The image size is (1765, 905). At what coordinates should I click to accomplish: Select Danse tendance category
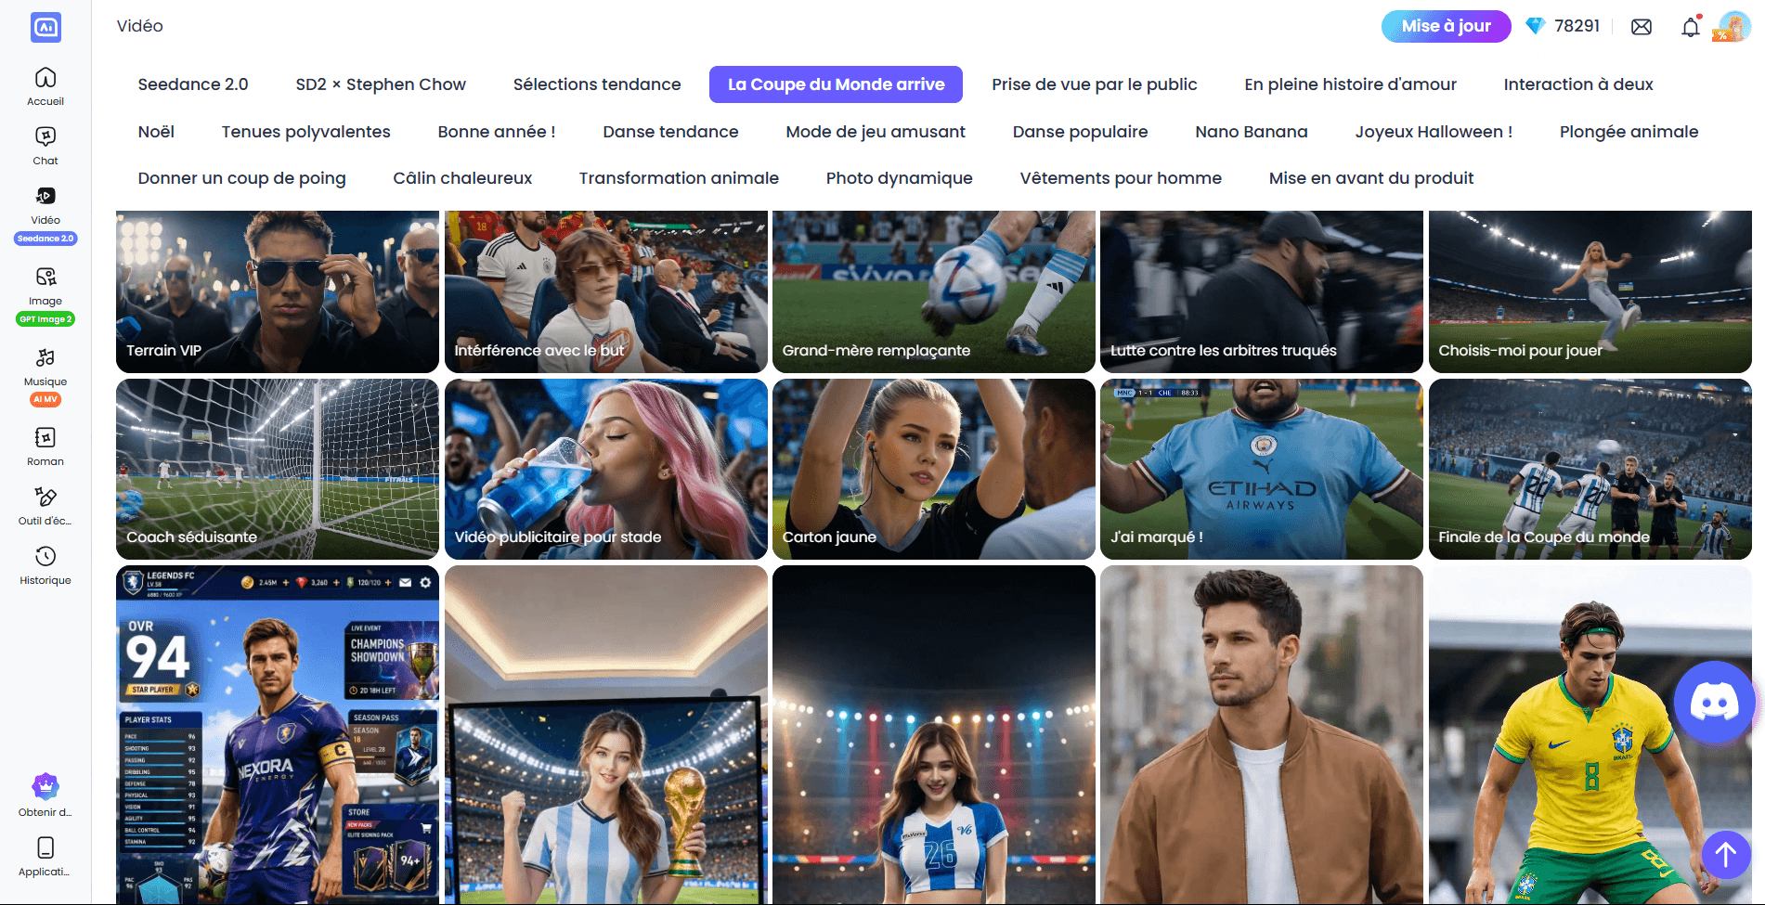click(670, 132)
